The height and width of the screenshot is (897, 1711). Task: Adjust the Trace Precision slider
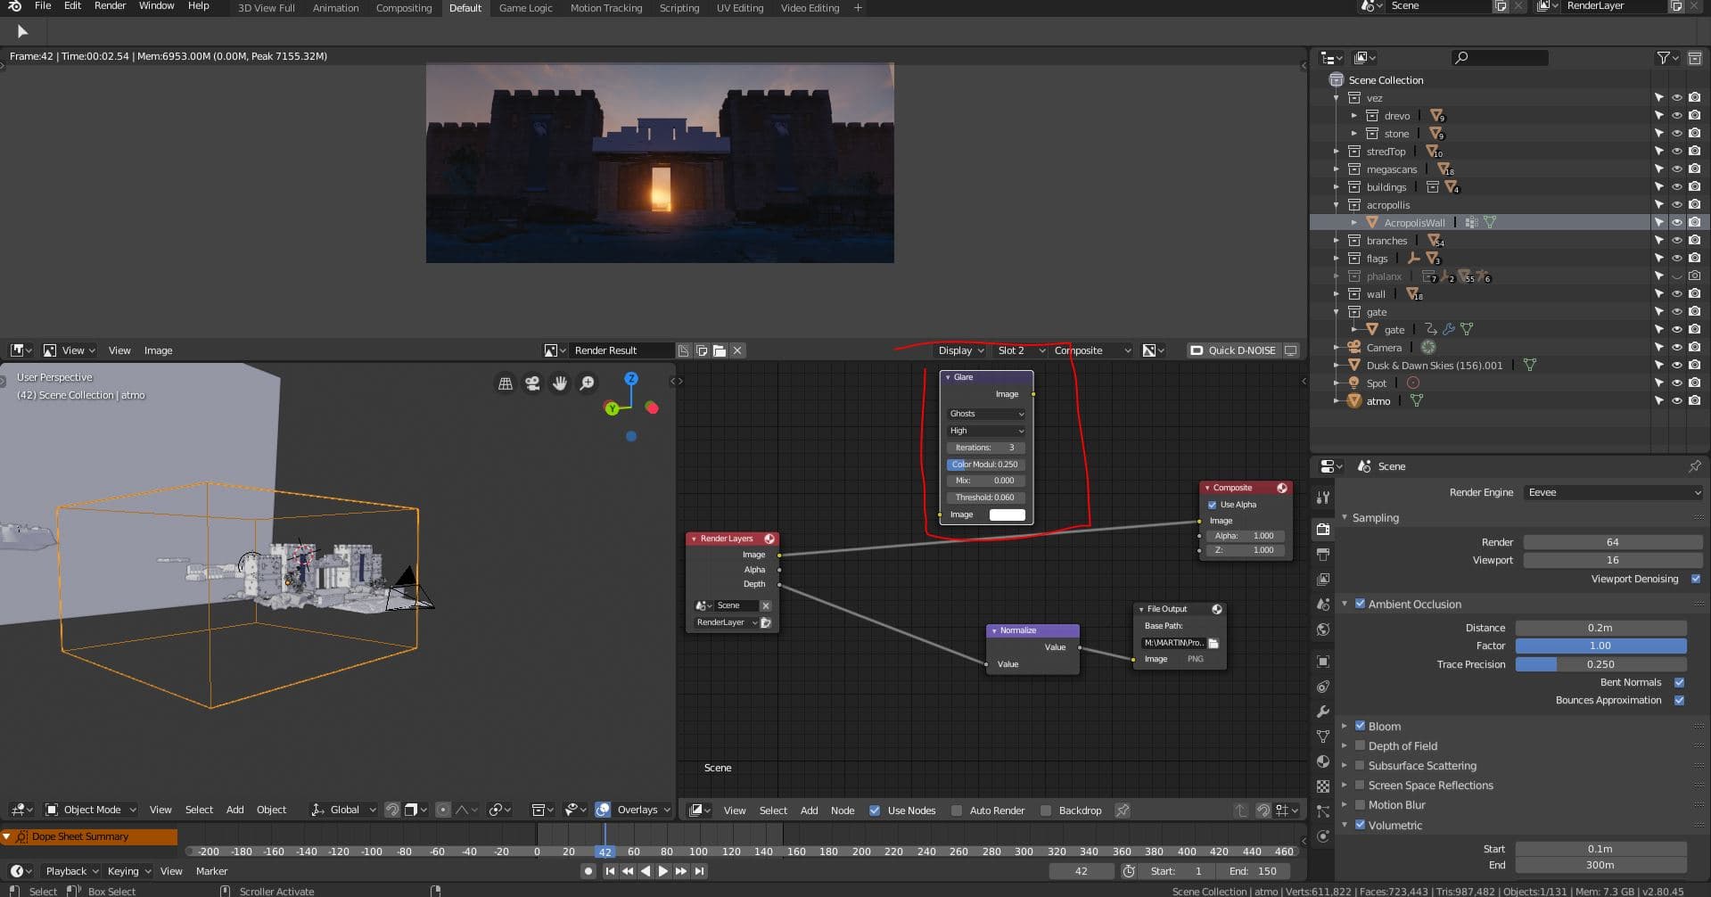(1600, 664)
